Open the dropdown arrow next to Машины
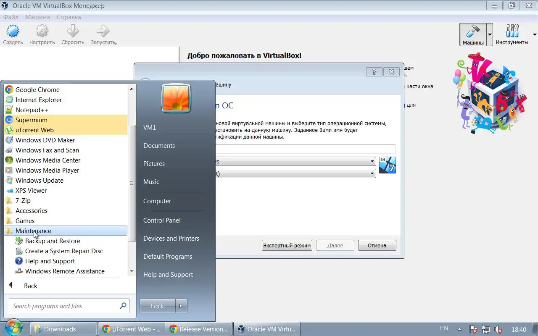Screen dimensions: 538x336 point(490,34)
